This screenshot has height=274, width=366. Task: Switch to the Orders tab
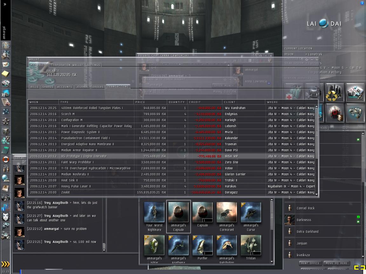pyautogui.click(x=98, y=87)
